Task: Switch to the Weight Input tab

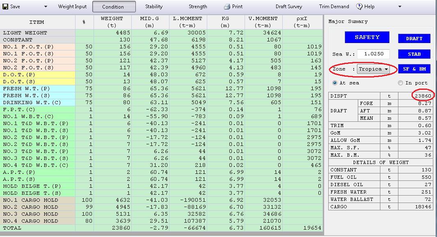Action: click(72, 7)
